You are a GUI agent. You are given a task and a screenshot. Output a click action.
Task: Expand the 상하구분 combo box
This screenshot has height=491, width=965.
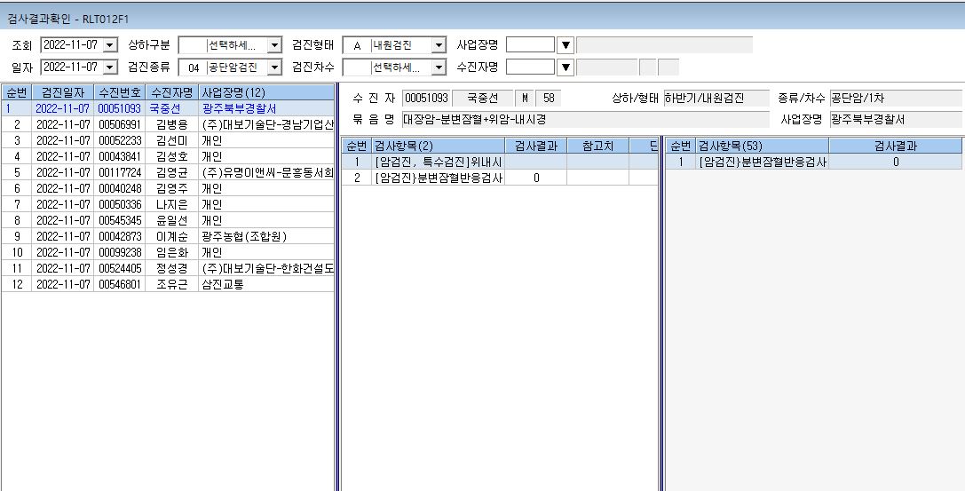pyautogui.click(x=274, y=45)
